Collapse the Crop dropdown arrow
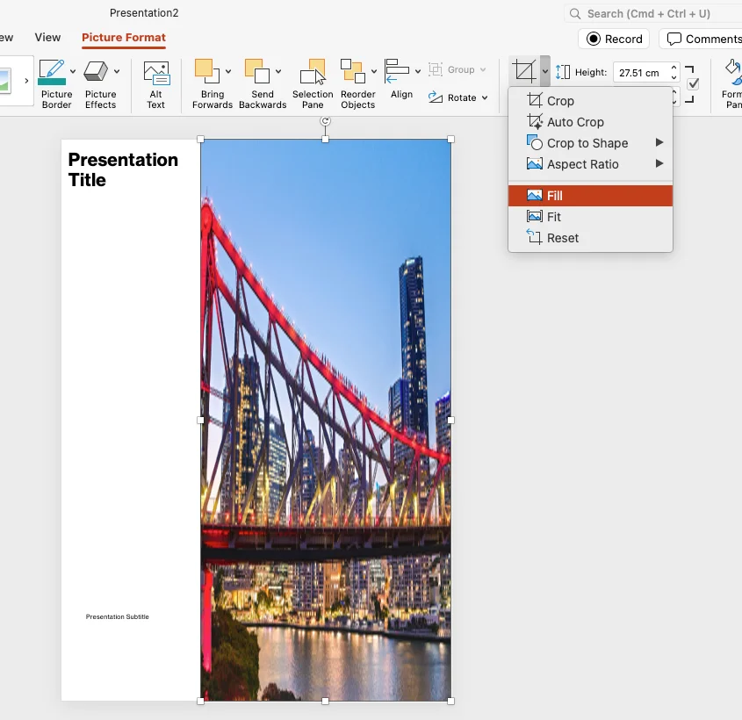The height and width of the screenshot is (720, 742). 545,71
